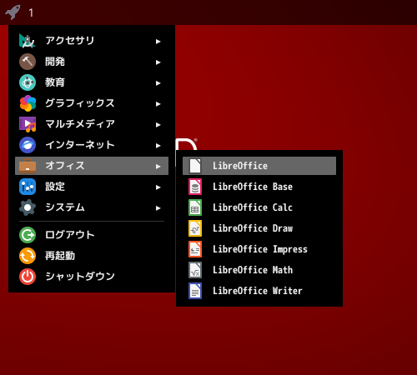Click the LibreOffice Math formula icon

pos(195,270)
